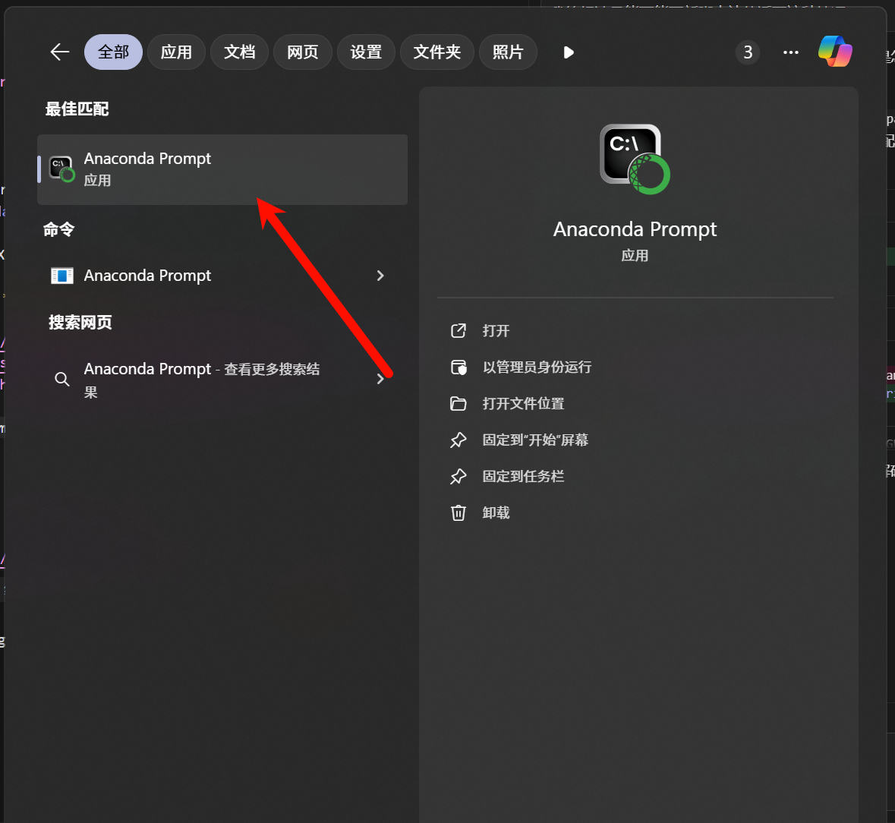Switch to the 照片 filter tab
Screen dimensions: 895x823
coord(508,52)
